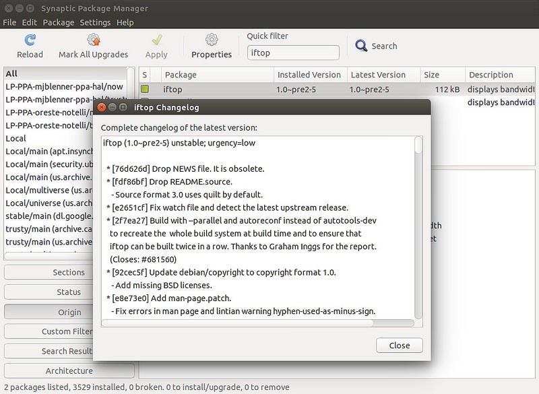This screenshot has width=539, height=394.
Task: Select 'stable/main (dl.google.' origin entry
Action: click(x=49, y=216)
